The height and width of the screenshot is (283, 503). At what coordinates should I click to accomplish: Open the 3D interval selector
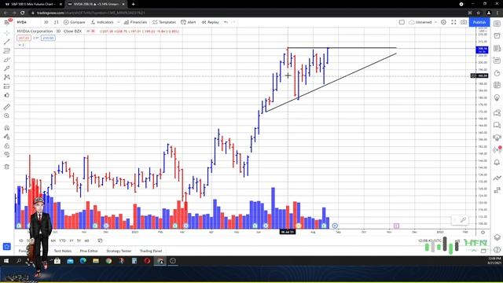click(46, 22)
